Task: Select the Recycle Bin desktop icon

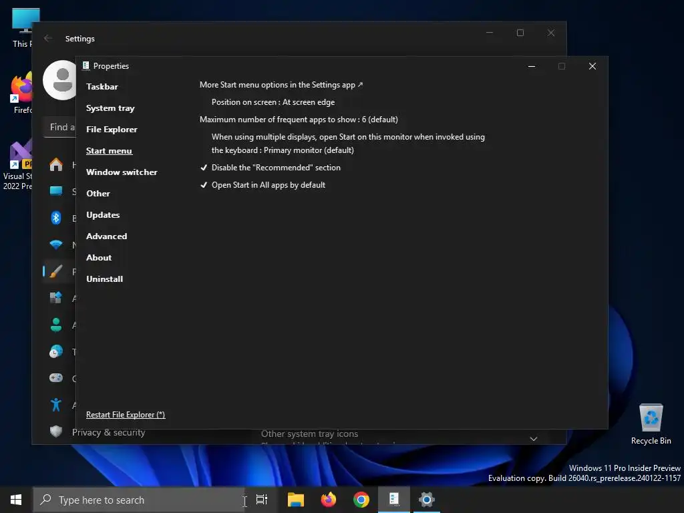Action: tap(651, 424)
